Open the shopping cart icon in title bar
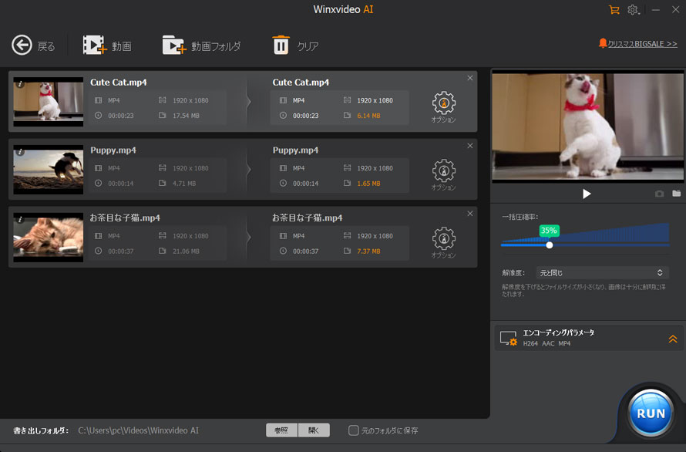 click(x=614, y=10)
